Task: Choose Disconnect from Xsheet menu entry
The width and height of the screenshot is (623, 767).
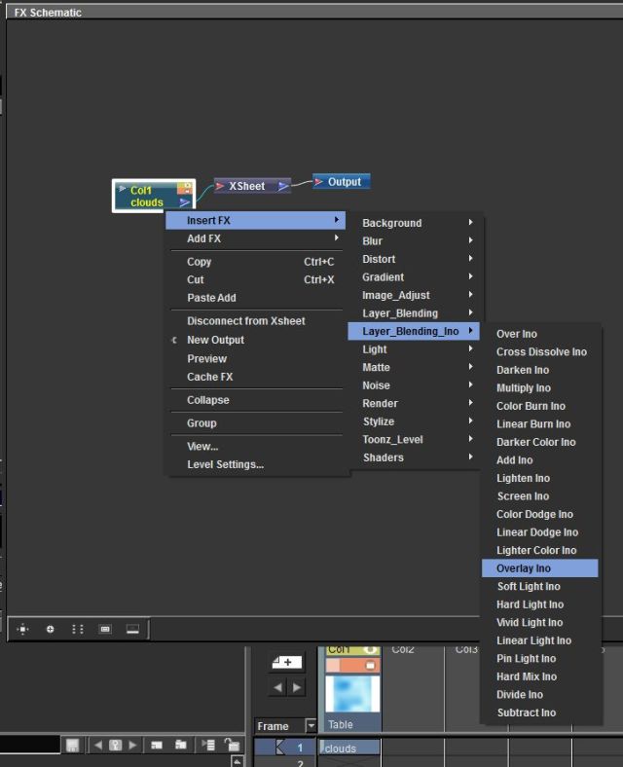Action: coord(245,321)
